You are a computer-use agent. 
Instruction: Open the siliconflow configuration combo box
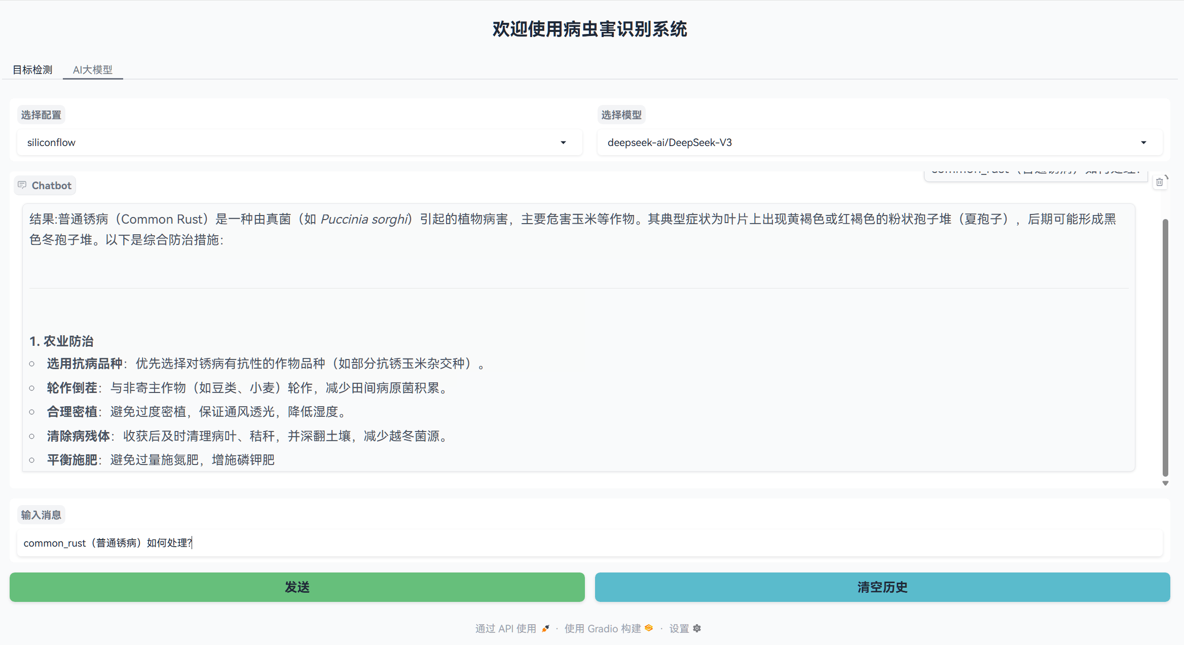pos(300,142)
